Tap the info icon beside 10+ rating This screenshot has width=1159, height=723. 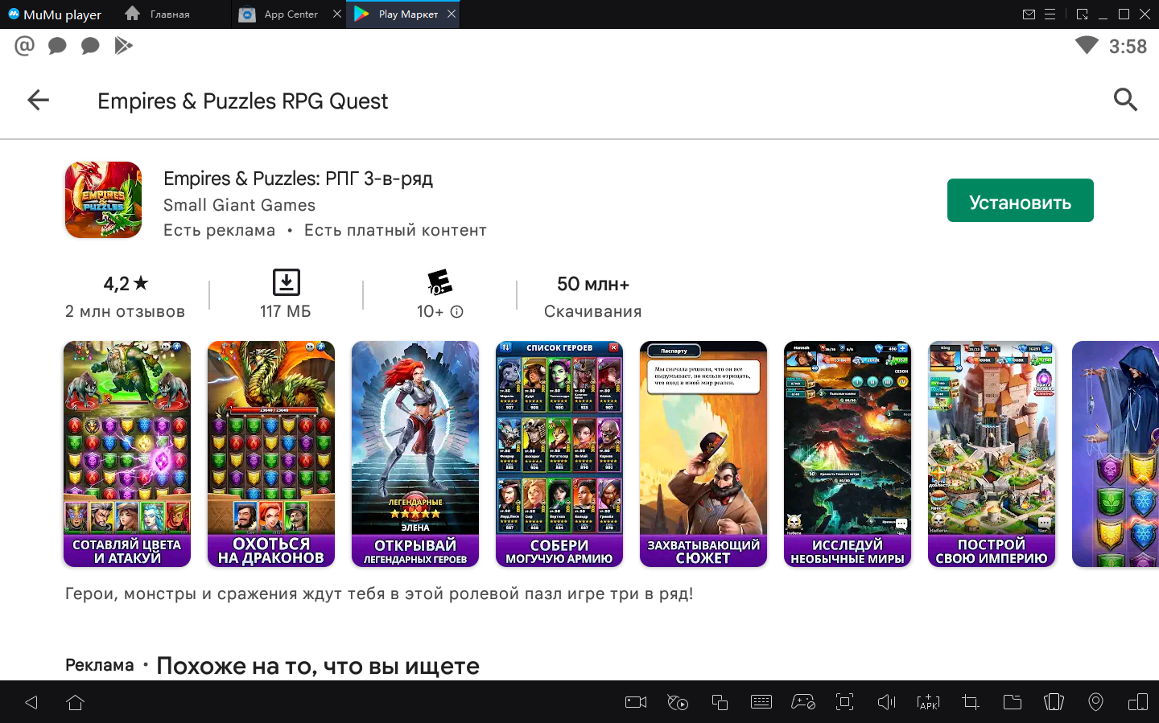[x=456, y=312]
